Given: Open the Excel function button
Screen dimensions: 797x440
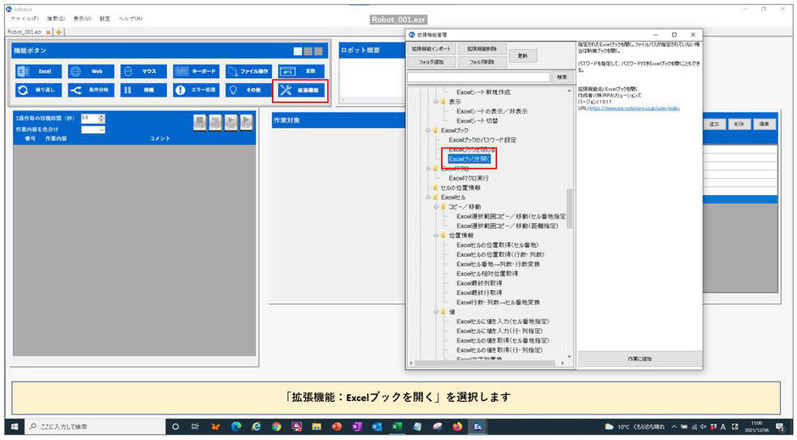Looking at the screenshot, I should (x=39, y=71).
